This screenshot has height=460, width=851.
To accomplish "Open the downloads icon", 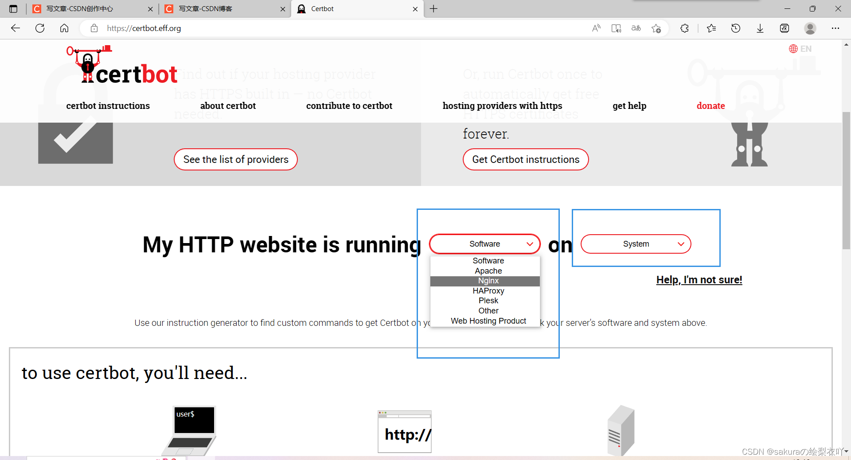I will 760,28.
